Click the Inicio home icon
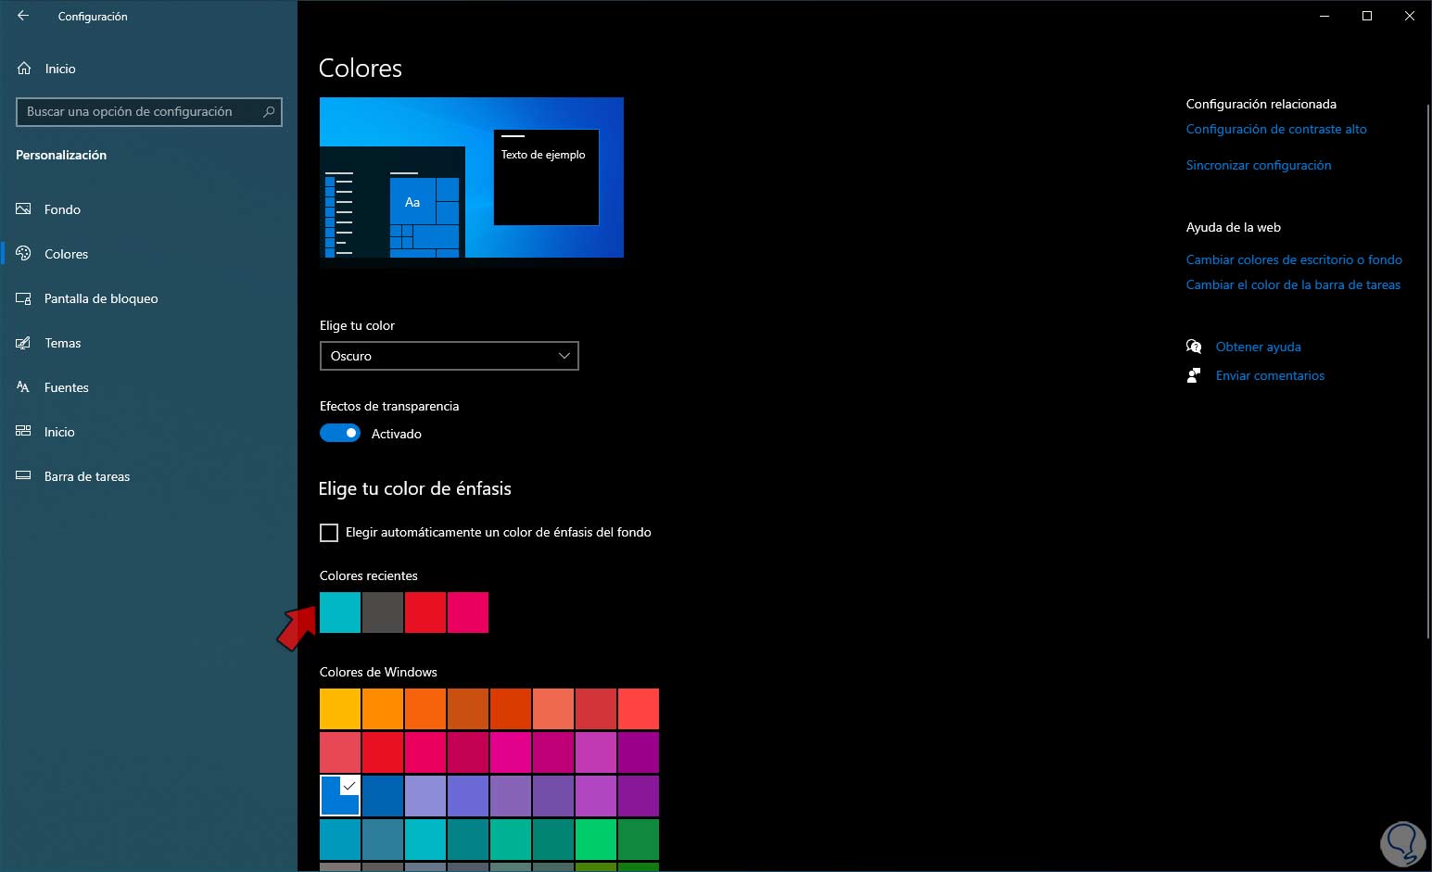The height and width of the screenshot is (872, 1432). [x=24, y=69]
